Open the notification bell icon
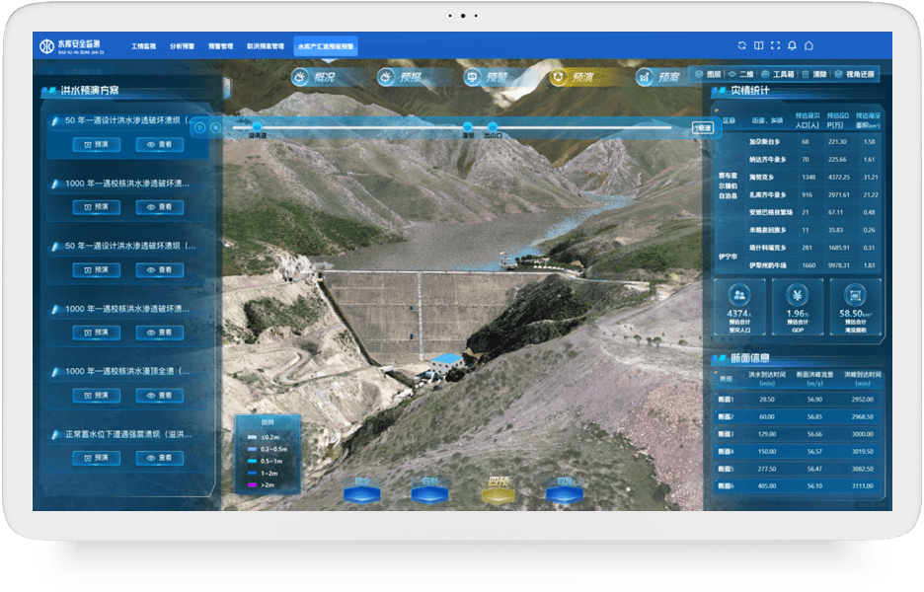Image resolution: width=924 pixels, height=592 pixels. click(792, 45)
